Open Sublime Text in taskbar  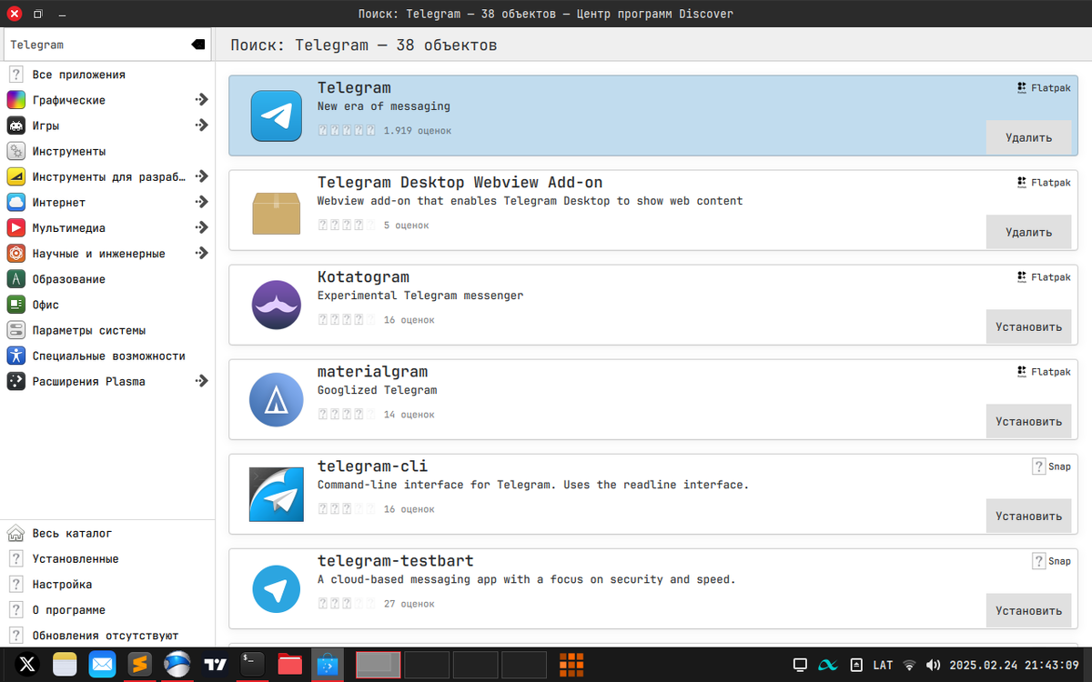(139, 665)
